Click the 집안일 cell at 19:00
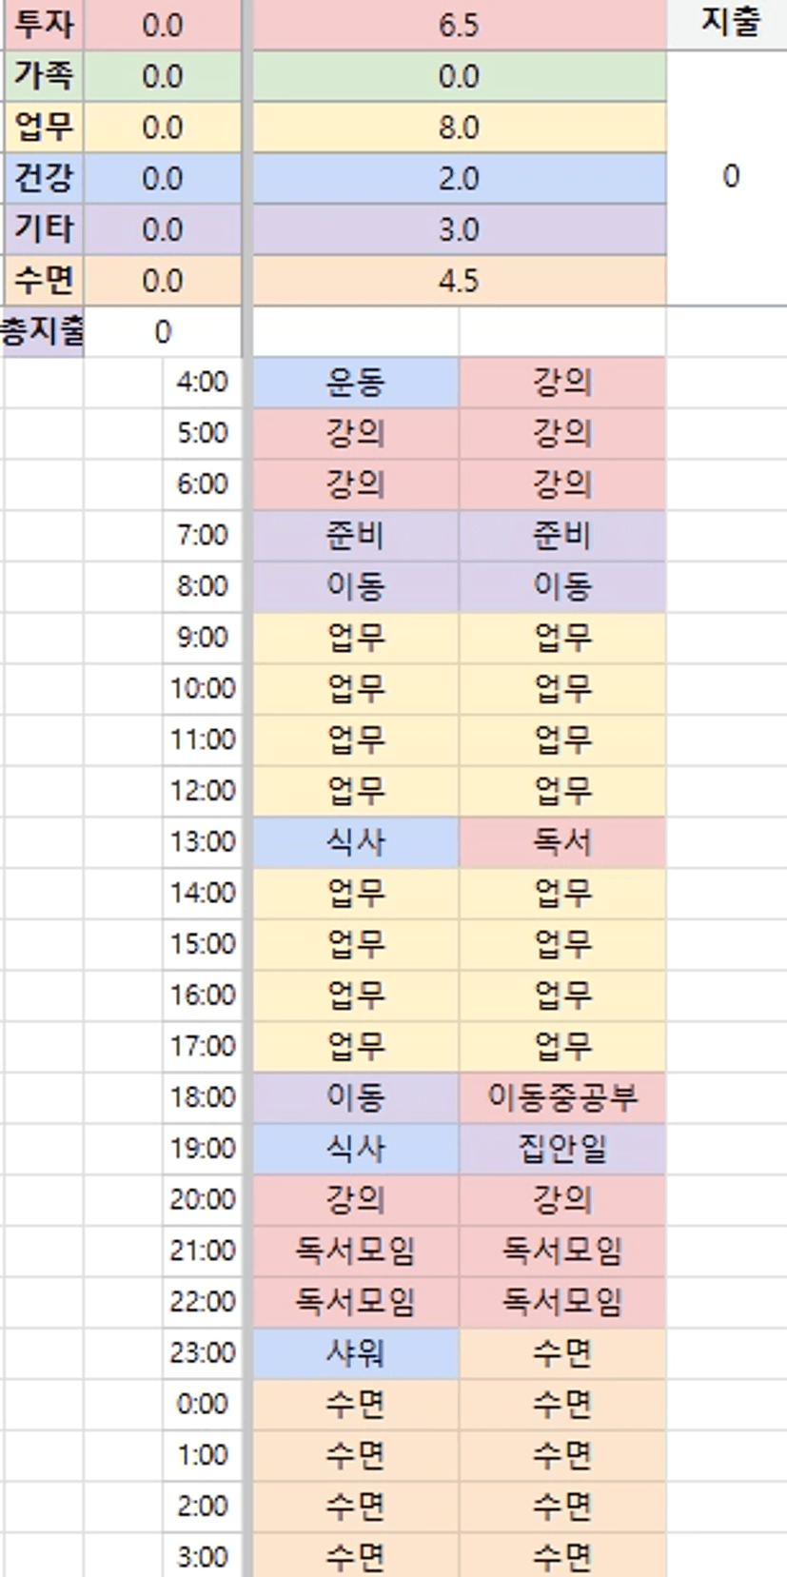787x1577 pixels. 562,1149
